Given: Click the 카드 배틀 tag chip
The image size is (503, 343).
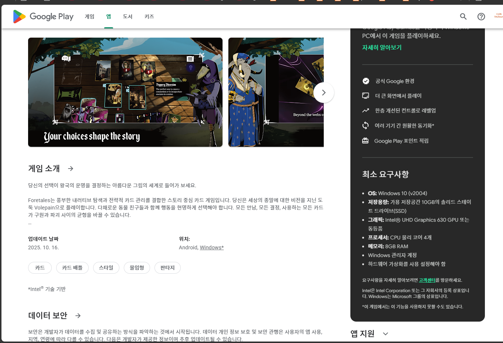Looking at the screenshot, I should (72, 268).
